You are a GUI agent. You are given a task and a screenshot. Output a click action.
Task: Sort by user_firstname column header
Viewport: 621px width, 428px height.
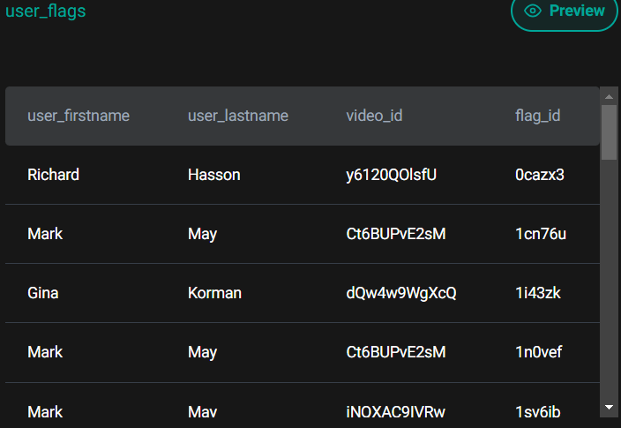pos(79,116)
